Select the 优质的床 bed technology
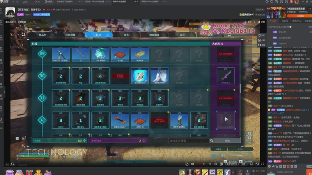 140,54
